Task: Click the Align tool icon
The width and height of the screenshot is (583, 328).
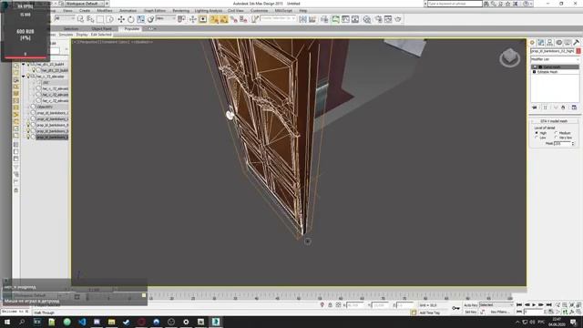Action: [312, 19]
